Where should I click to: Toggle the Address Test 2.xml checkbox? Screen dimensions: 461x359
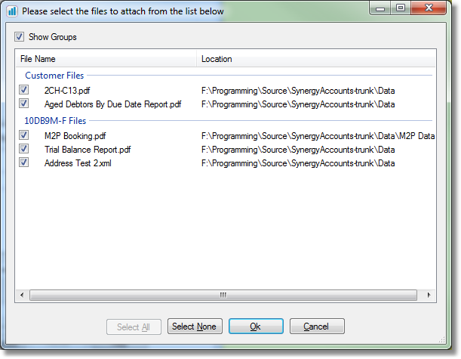(x=24, y=163)
